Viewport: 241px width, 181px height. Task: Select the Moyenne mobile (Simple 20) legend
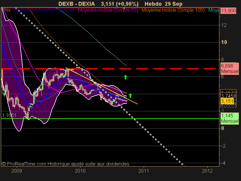coord(44,10)
